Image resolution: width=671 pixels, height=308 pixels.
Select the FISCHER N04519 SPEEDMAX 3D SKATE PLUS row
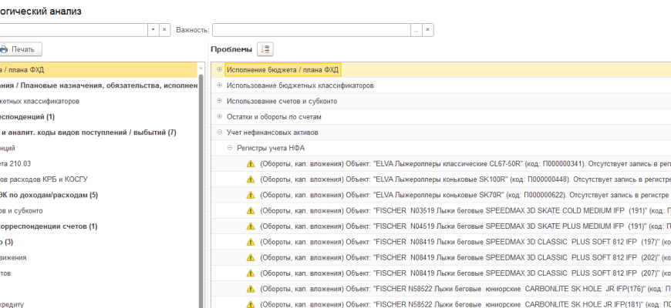(x=463, y=226)
